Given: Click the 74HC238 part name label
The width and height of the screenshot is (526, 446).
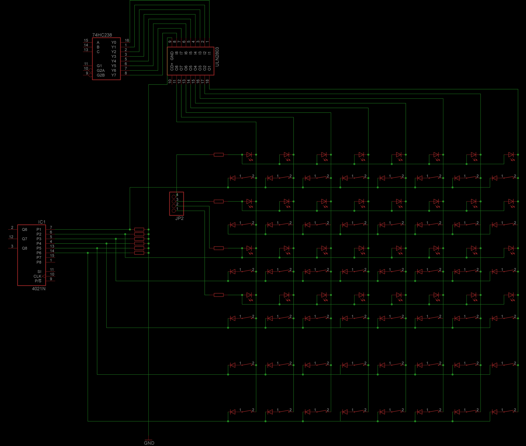Looking at the screenshot, I should pyautogui.click(x=102, y=34).
